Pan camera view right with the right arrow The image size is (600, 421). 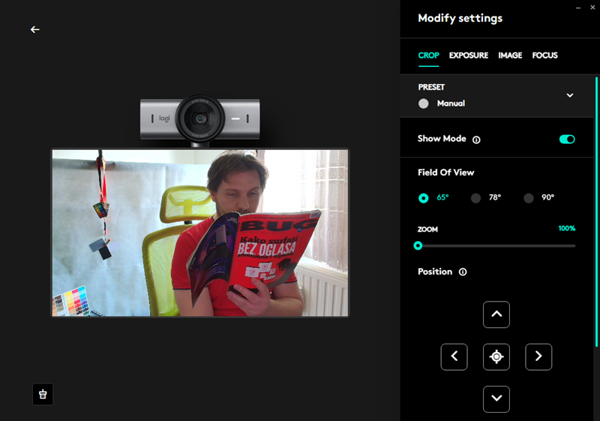coord(538,356)
